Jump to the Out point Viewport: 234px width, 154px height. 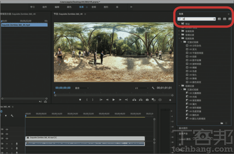[126, 100]
